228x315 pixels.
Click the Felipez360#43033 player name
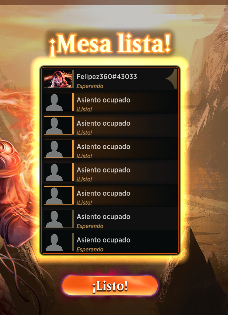pos(107,77)
